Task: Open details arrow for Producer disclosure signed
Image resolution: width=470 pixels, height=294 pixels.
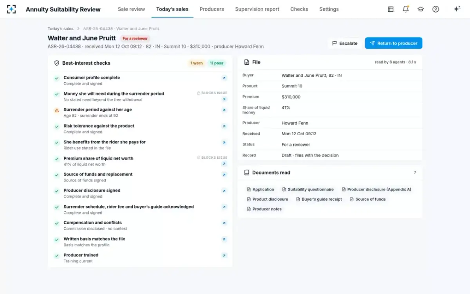Action: point(224,191)
